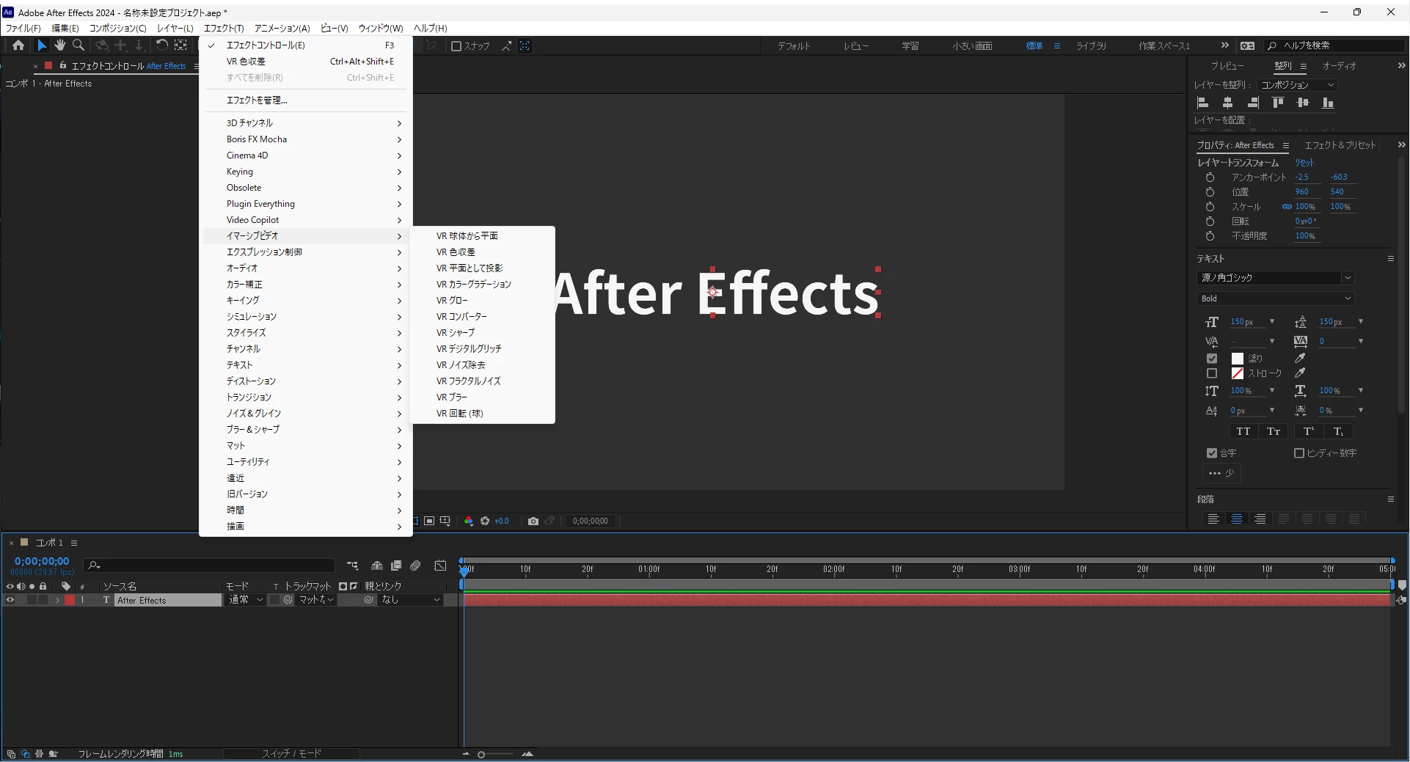The image size is (1410, 762).
Task: Open the parent link なし dropdown
Action: coord(411,600)
